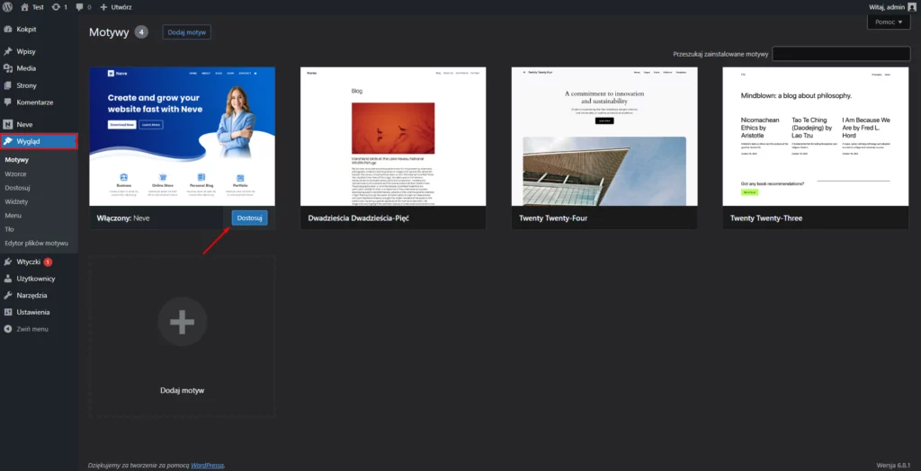Image resolution: width=921 pixels, height=471 pixels.
Task: Open the Media library in sidebar
Action: pyautogui.click(x=26, y=68)
